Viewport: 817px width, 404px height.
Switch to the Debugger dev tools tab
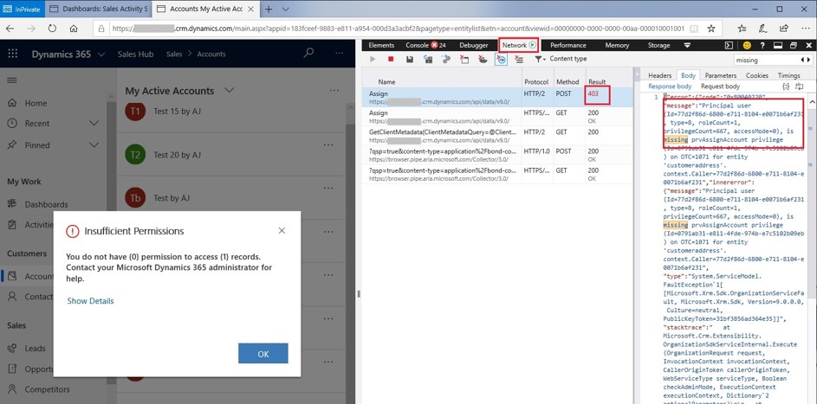[x=474, y=45]
